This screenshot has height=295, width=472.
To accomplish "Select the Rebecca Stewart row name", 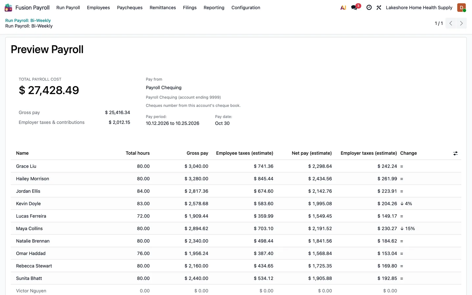I will pos(34,266).
